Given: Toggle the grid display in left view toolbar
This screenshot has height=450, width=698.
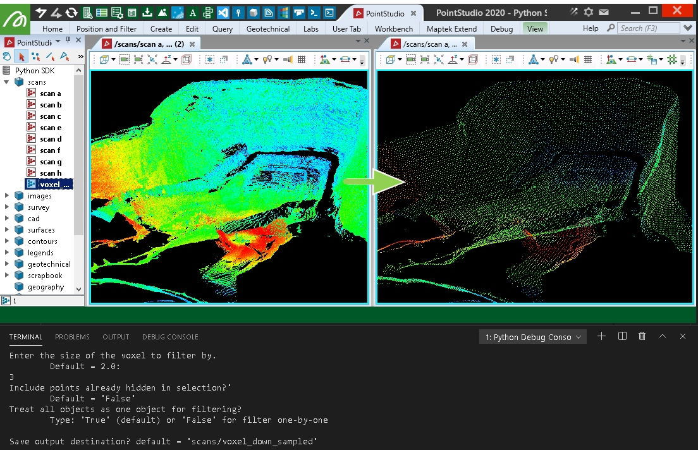Looking at the screenshot, I should coord(302,59).
